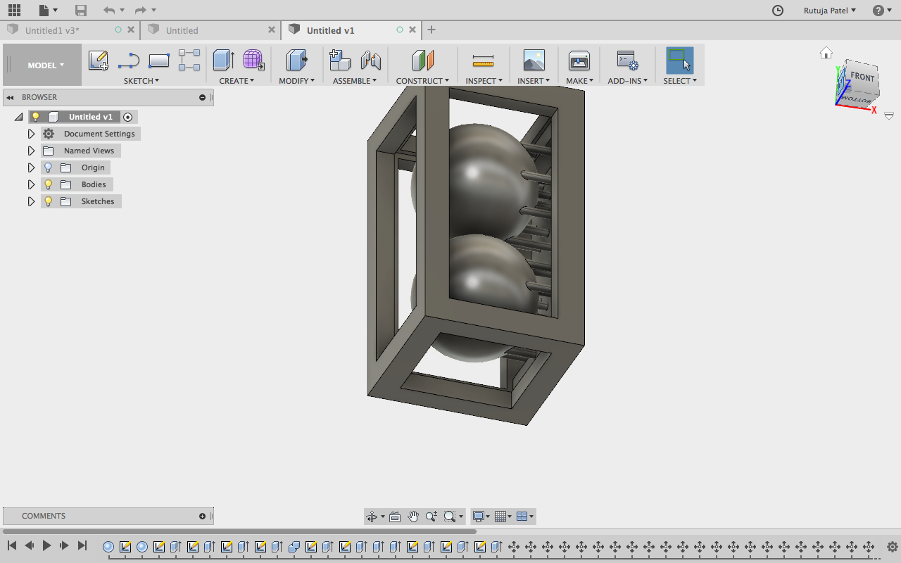Select the Extrude tool in Create
The image size is (901, 563).
click(x=223, y=61)
